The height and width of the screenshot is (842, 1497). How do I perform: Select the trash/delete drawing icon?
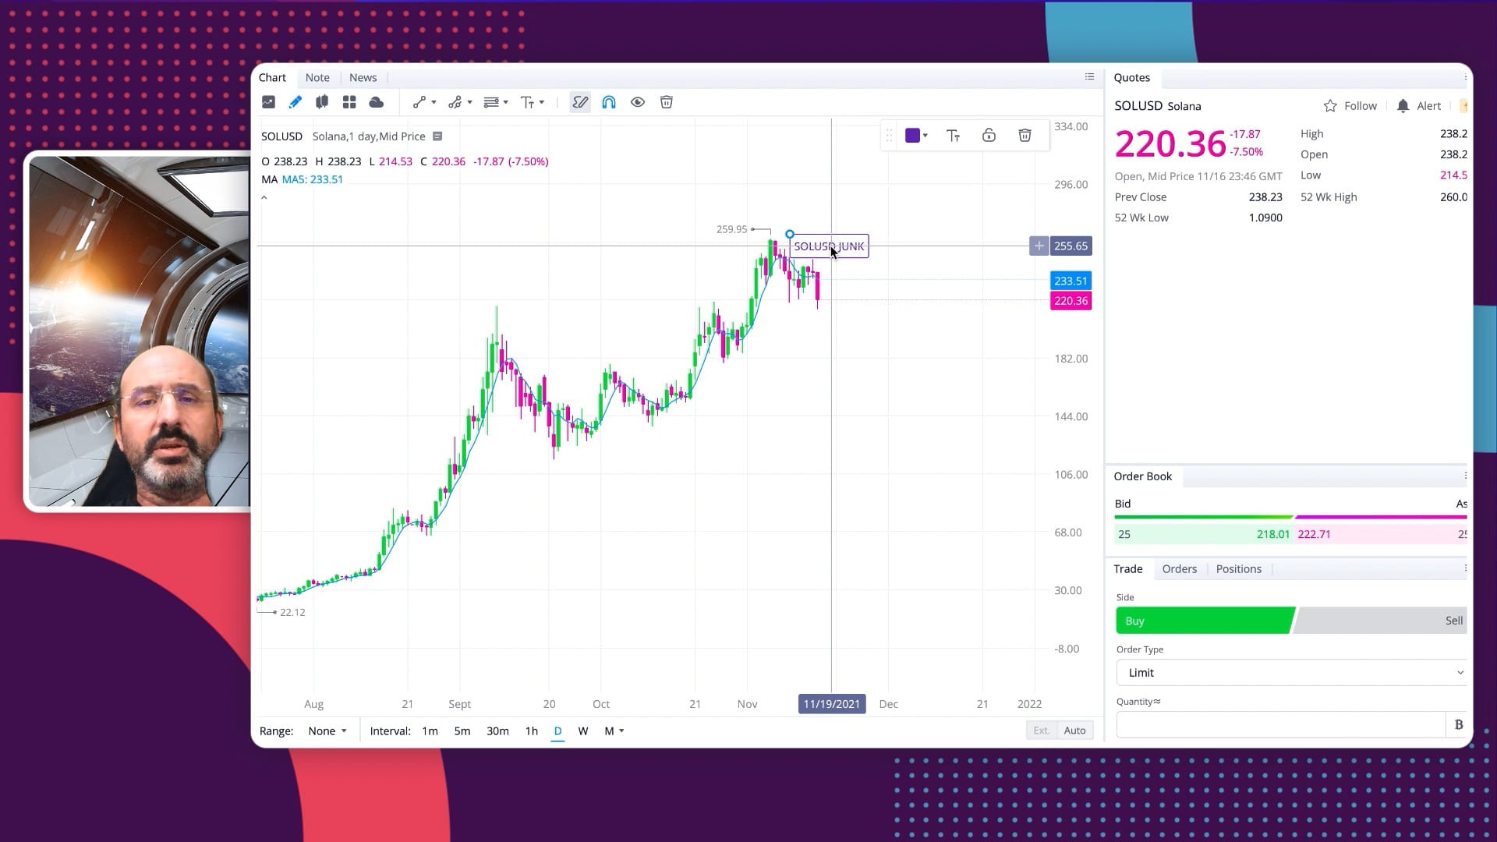pyautogui.click(x=667, y=102)
